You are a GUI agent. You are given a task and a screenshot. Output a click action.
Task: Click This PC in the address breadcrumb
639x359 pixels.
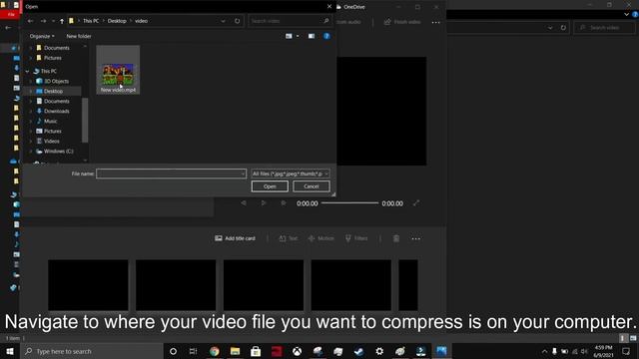tap(91, 21)
